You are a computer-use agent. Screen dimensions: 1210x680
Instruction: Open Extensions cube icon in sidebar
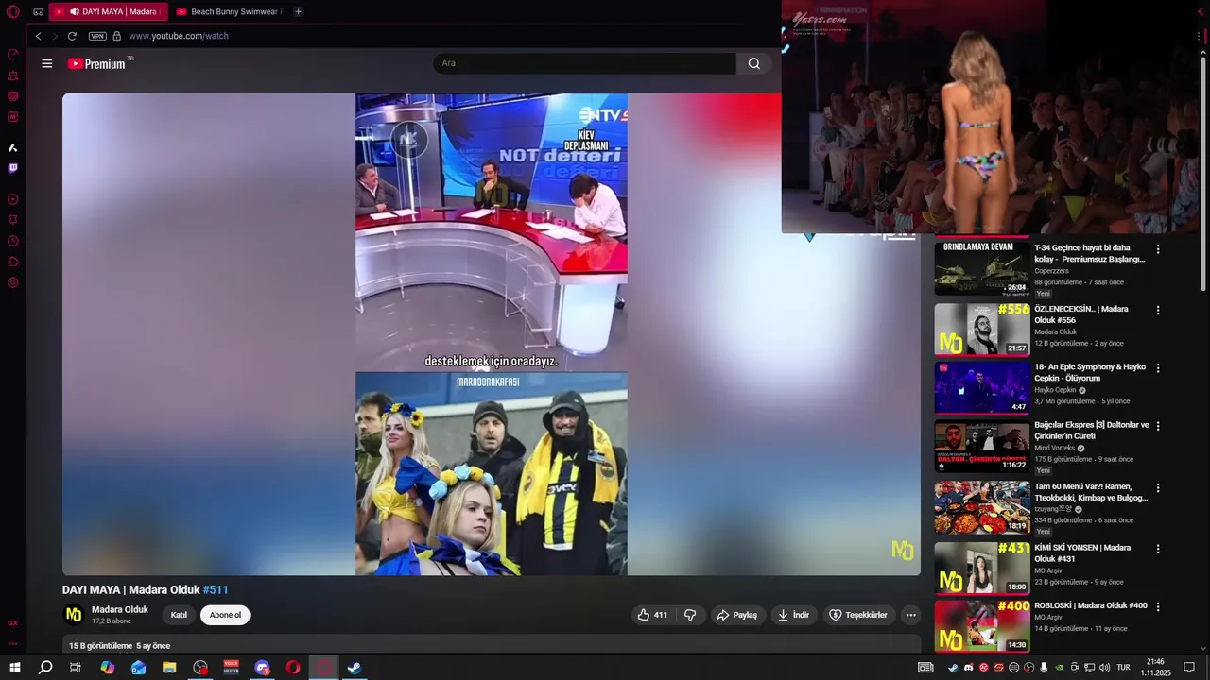pos(13,262)
